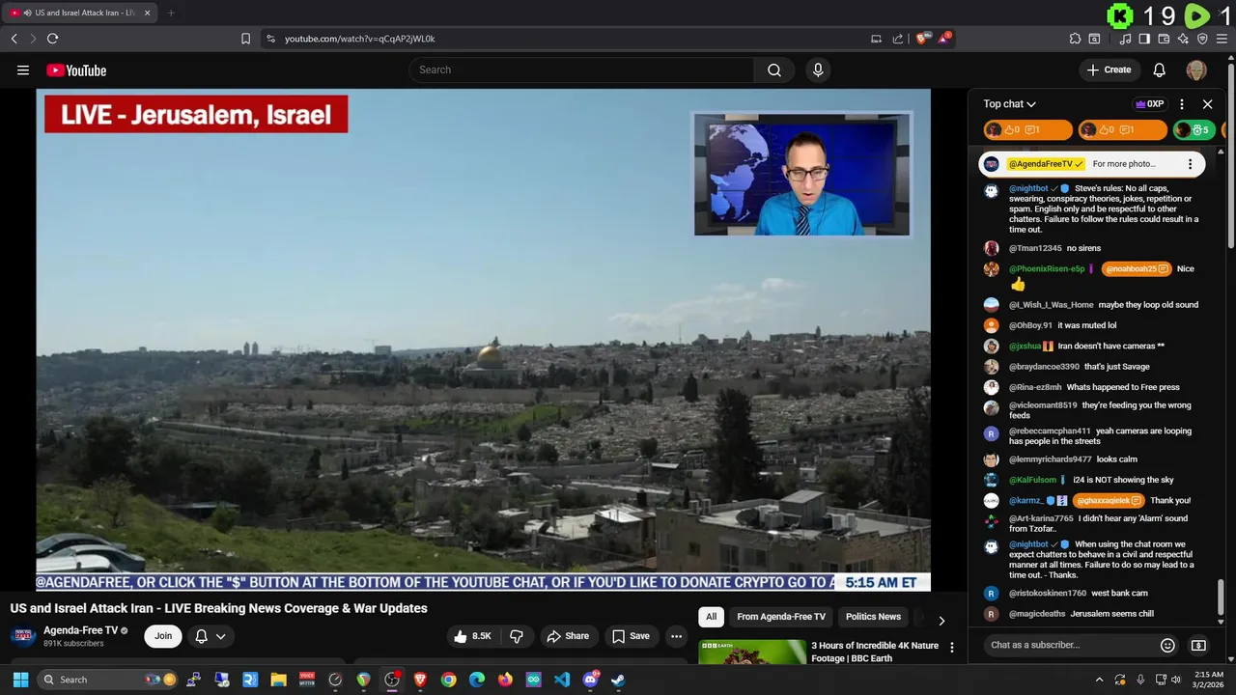Open the 3 Hours of Incredible 4K Nature Footage title
1236x695 pixels.
[x=875, y=652]
